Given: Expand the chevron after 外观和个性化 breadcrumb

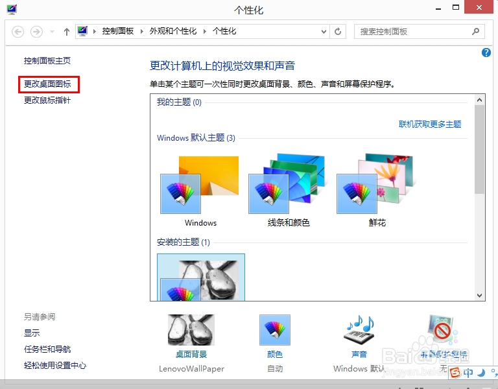Looking at the screenshot, I should click(204, 31).
